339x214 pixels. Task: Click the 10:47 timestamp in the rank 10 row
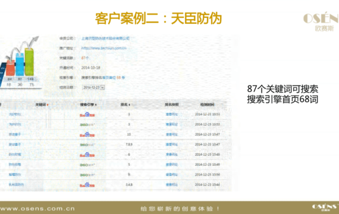point(208,134)
